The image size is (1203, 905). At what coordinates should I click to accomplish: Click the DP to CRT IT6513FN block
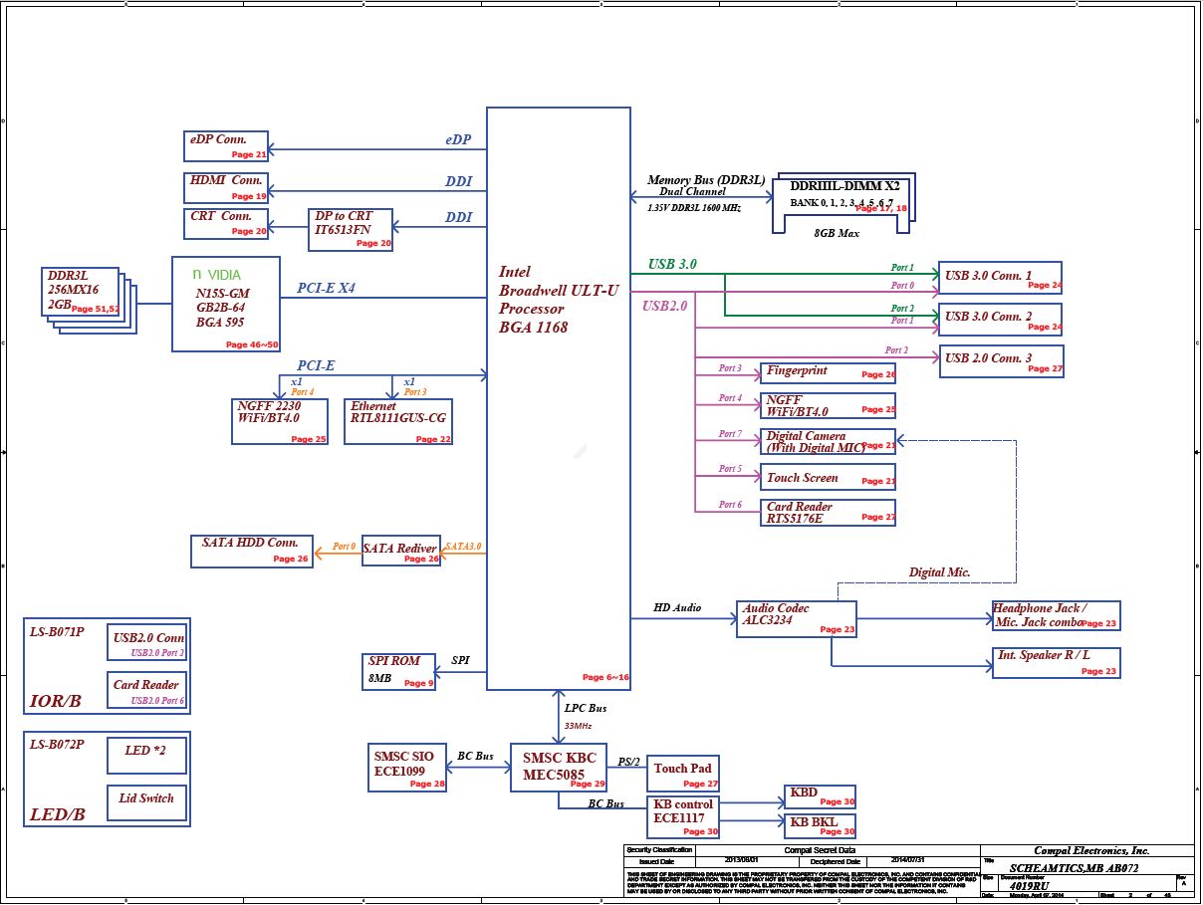pyautogui.click(x=353, y=230)
